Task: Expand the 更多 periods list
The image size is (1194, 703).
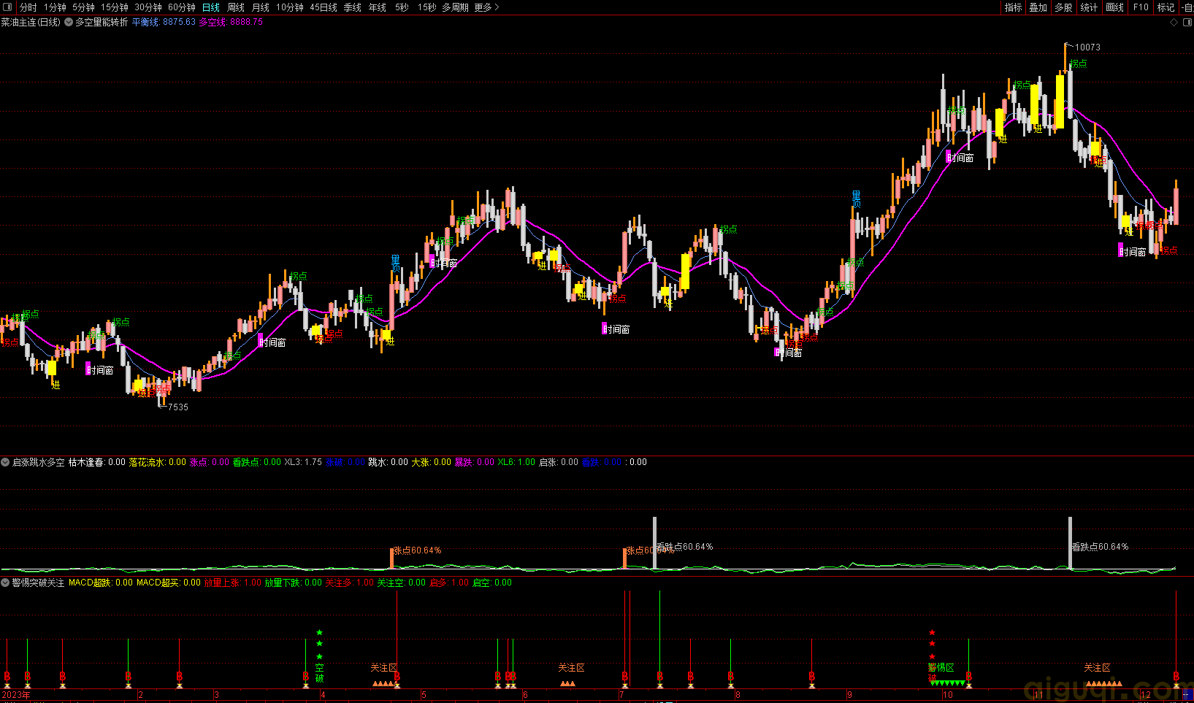Action: [486, 7]
